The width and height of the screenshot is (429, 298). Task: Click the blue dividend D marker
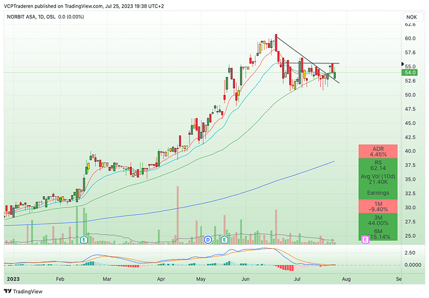pyautogui.click(x=208, y=240)
